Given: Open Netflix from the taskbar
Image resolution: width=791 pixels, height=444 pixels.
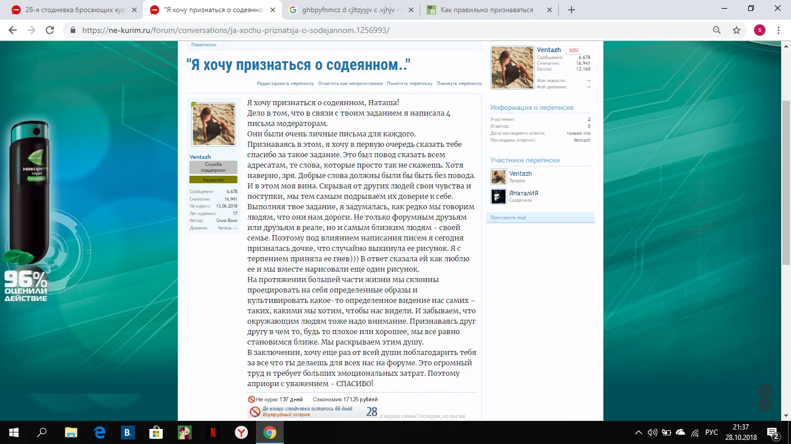Looking at the screenshot, I should click(x=213, y=432).
